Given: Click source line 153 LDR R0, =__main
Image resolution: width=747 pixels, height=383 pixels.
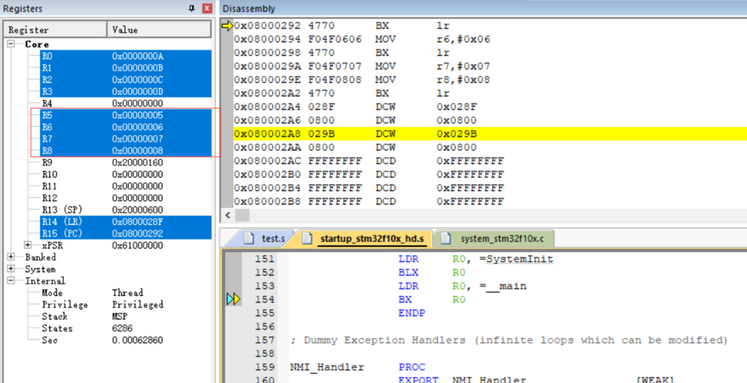Looking at the screenshot, I should click(x=462, y=286).
